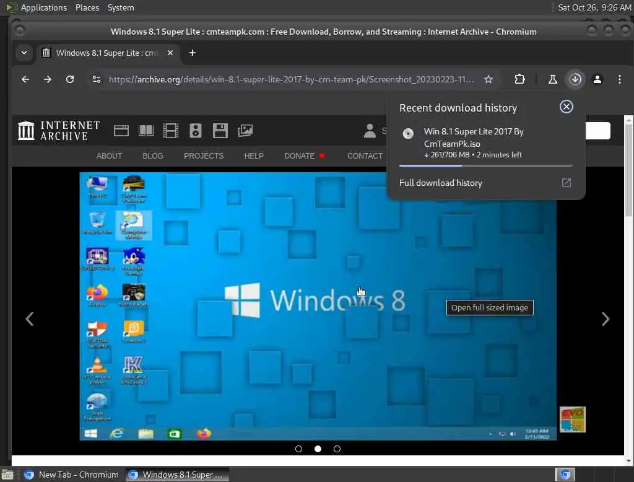Open Chrome Labs flask icon
The height and width of the screenshot is (482, 634).
click(x=552, y=79)
